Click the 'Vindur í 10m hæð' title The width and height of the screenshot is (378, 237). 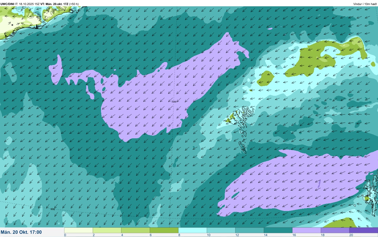pos(365,4)
